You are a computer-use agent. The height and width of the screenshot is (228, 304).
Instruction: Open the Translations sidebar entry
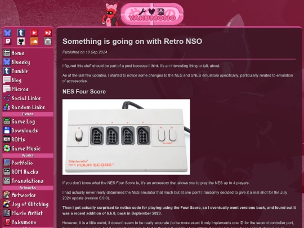point(28,181)
